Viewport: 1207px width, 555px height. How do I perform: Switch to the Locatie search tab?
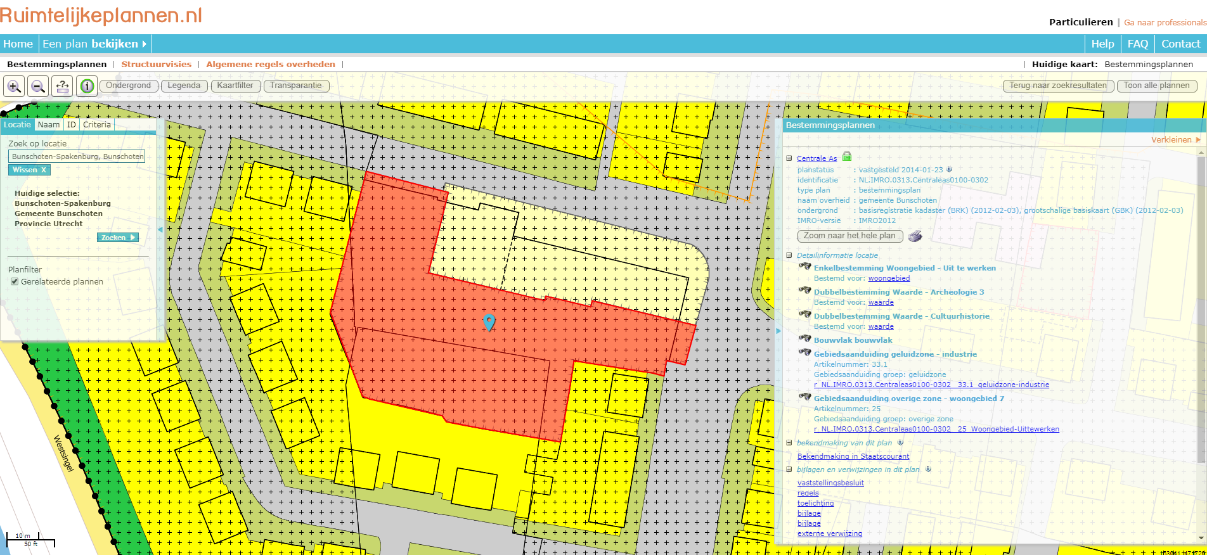17,125
